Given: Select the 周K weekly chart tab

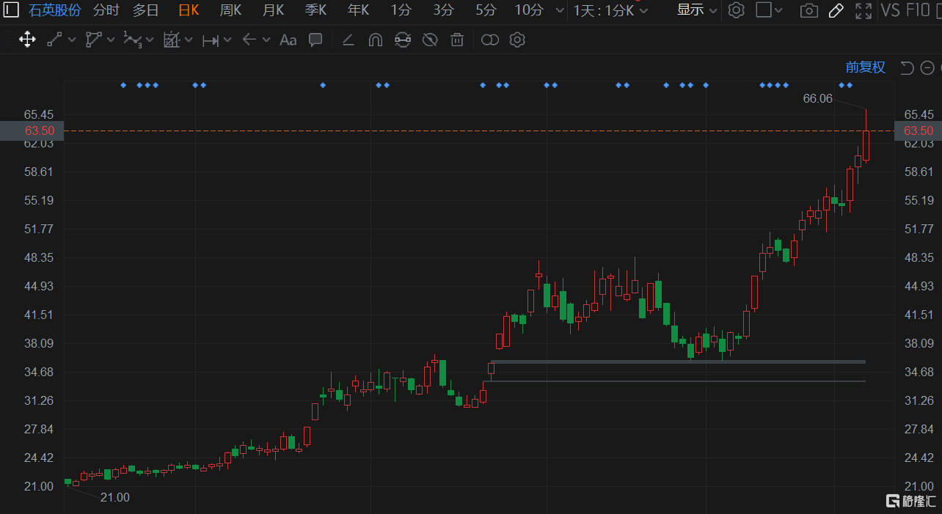Looking at the screenshot, I should tap(230, 10).
